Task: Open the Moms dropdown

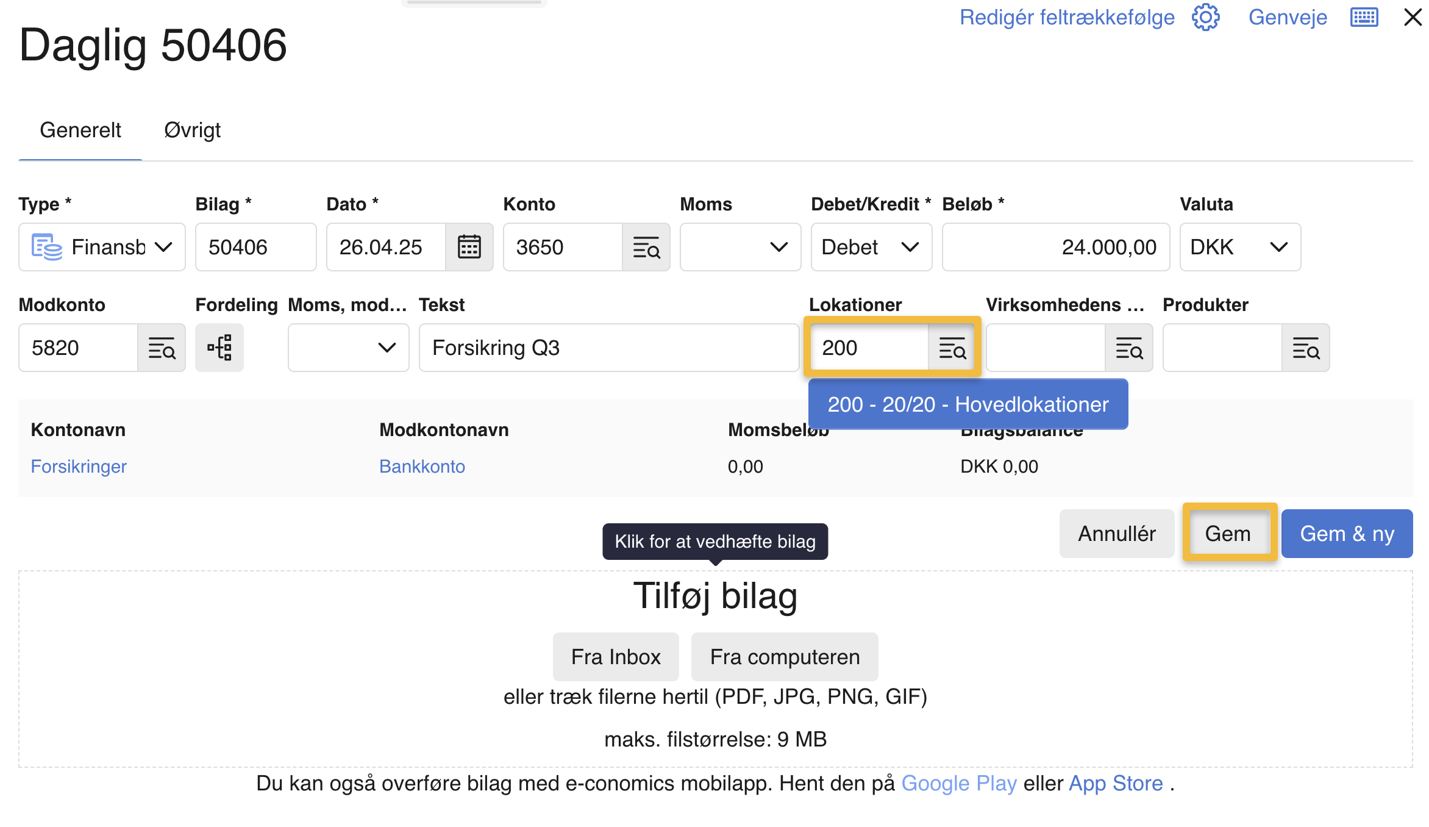Action: click(740, 247)
